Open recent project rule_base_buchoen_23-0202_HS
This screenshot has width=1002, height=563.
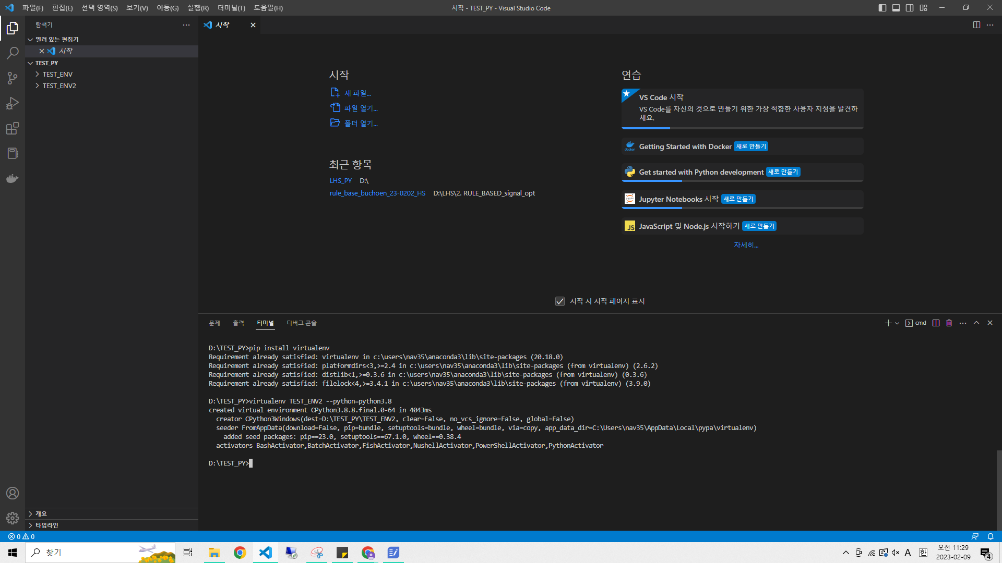point(377,193)
